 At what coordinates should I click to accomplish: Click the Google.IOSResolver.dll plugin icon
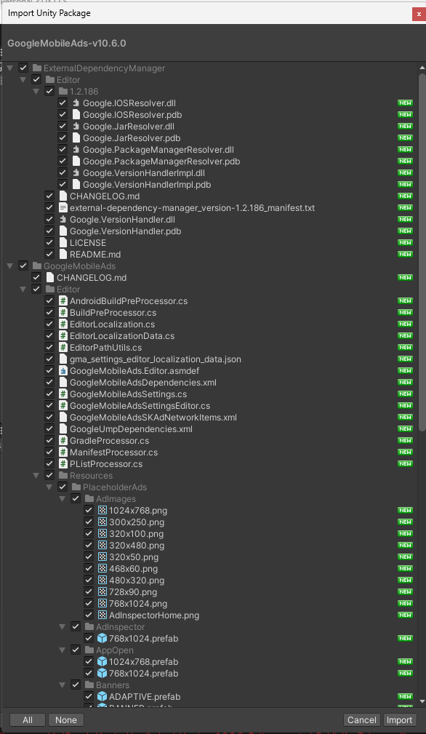click(x=76, y=103)
